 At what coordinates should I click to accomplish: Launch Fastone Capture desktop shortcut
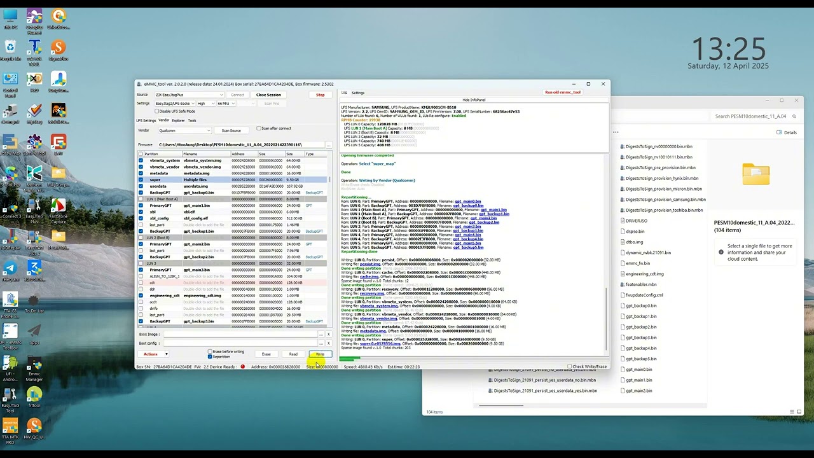point(59,211)
